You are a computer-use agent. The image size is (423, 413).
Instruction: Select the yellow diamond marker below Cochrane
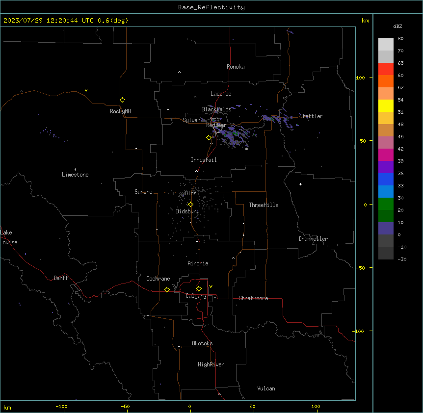[x=167, y=289]
